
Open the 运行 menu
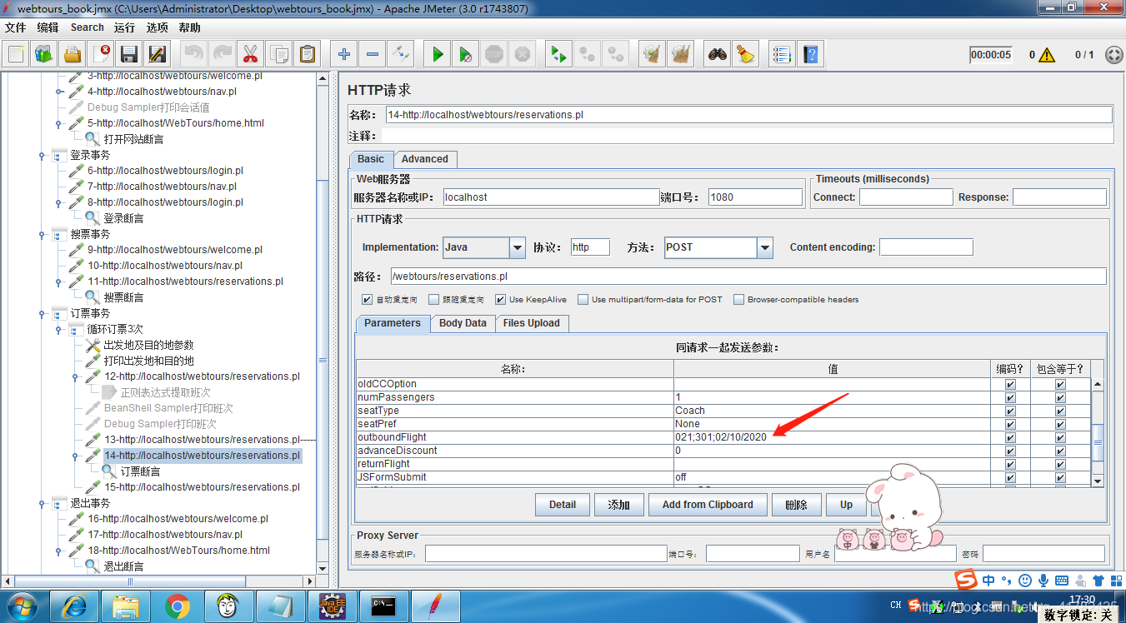pyautogui.click(x=125, y=27)
